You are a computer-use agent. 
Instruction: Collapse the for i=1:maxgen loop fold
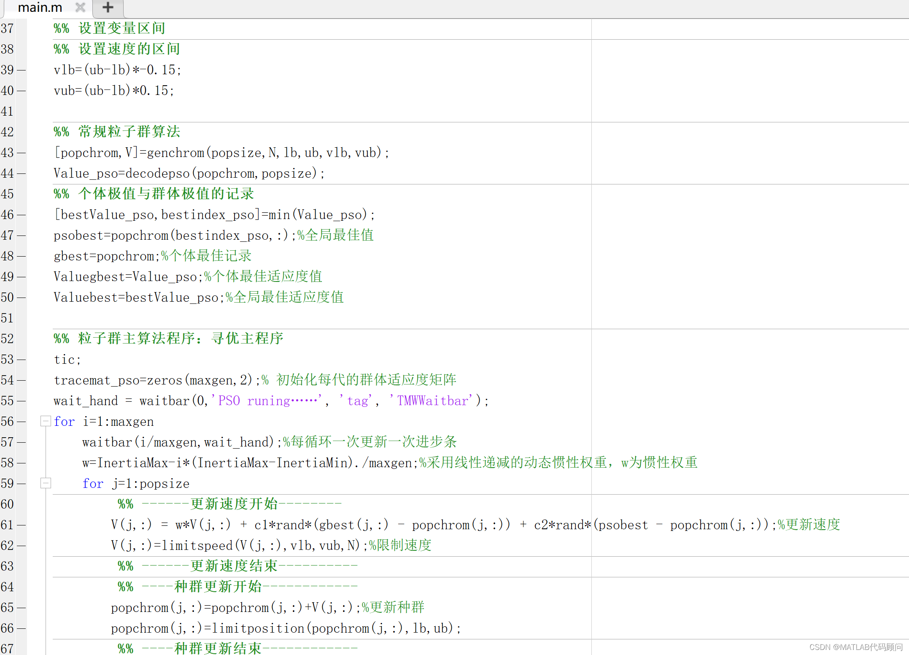tap(45, 421)
